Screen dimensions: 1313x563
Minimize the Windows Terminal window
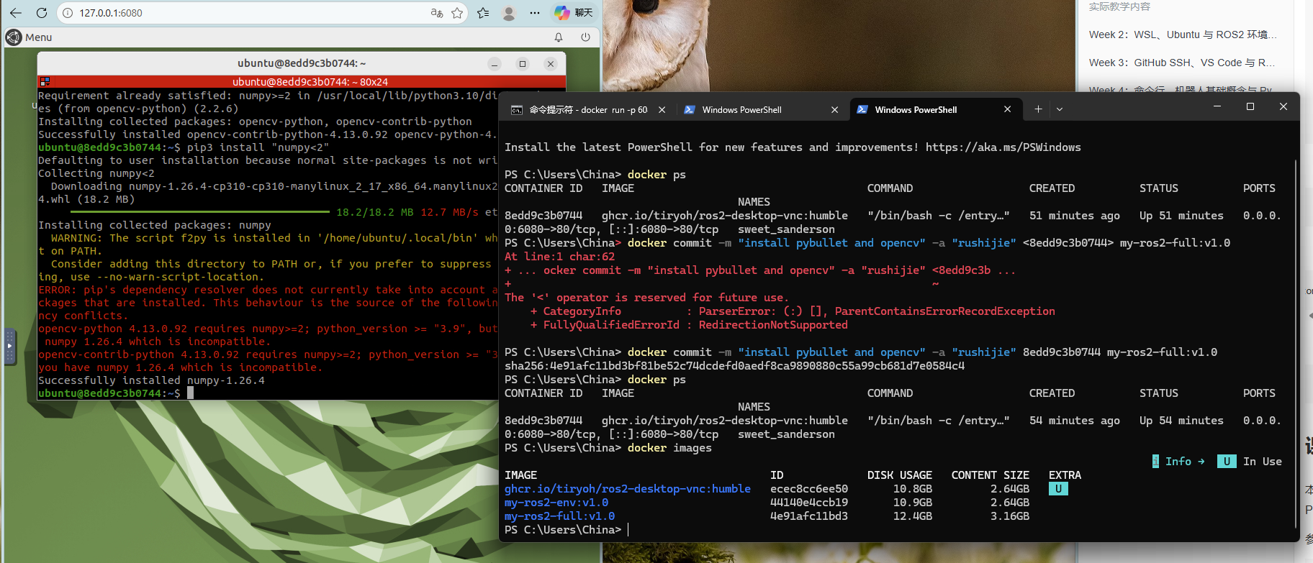click(1217, 106)
